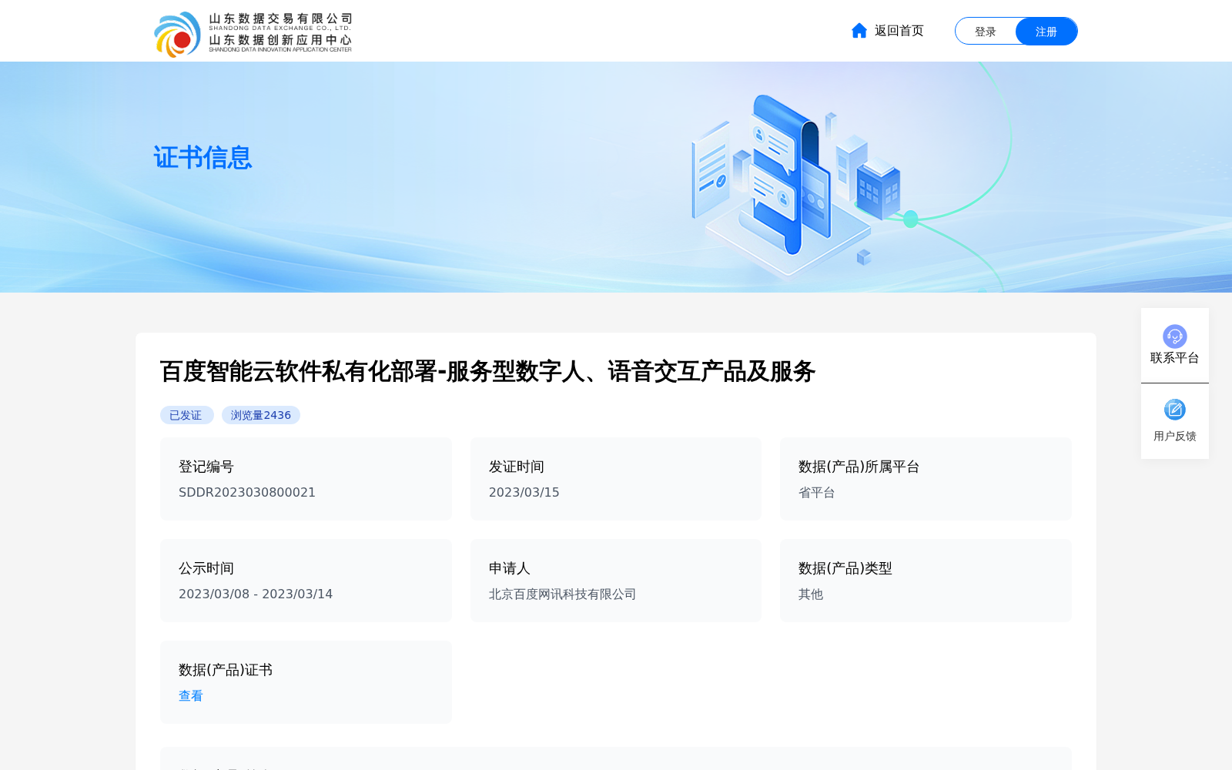Click the product title 百度智能云软件私有化部署

coord(487,371)
